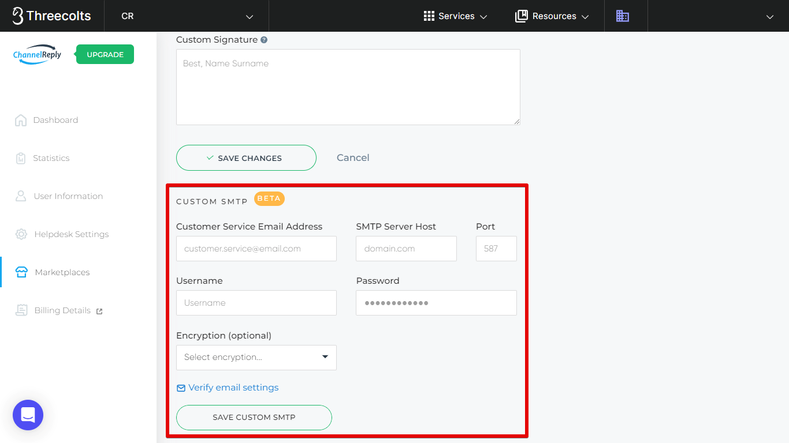Click the Port field
The height and width of the screenshot is (443, 789).
[x=496, y=249]
